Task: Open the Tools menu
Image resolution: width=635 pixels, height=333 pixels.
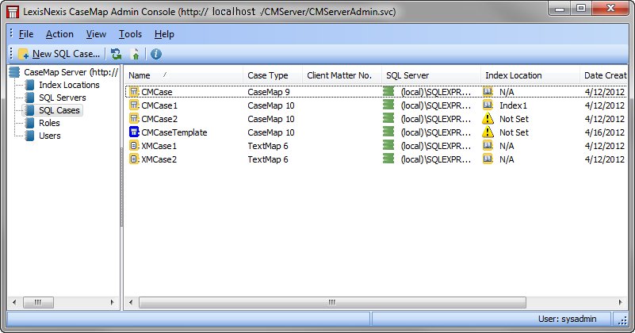Action: pyautogui.click(x=130, y=34)
